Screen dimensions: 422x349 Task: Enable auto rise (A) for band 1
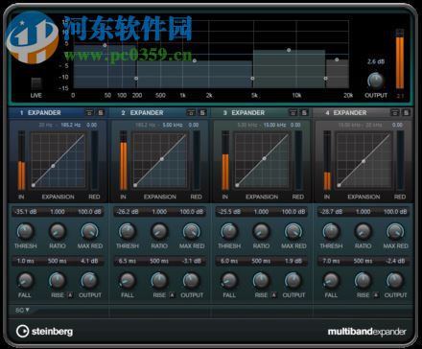70,295
